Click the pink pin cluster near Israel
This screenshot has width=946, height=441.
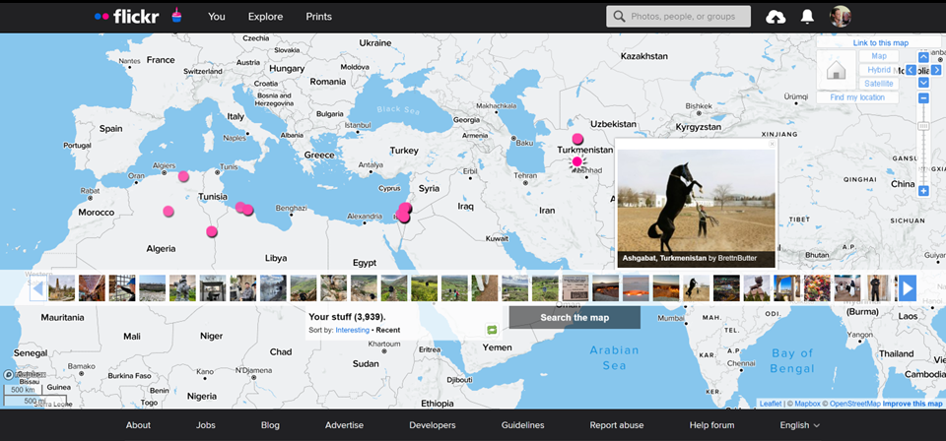click(x=404, y=212)
